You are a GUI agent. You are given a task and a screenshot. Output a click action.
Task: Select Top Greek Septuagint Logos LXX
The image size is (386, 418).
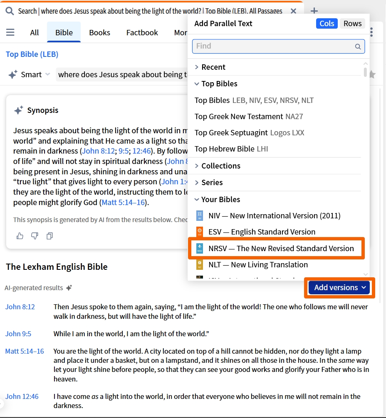[249, 133]
